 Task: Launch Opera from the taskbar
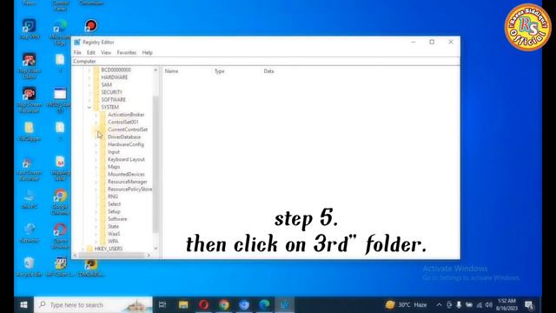pos(203,305)
